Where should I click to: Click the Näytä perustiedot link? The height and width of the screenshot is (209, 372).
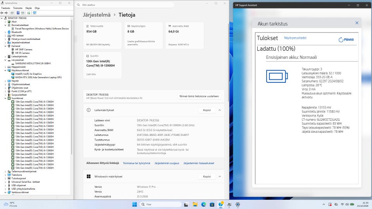click(295, 38)
